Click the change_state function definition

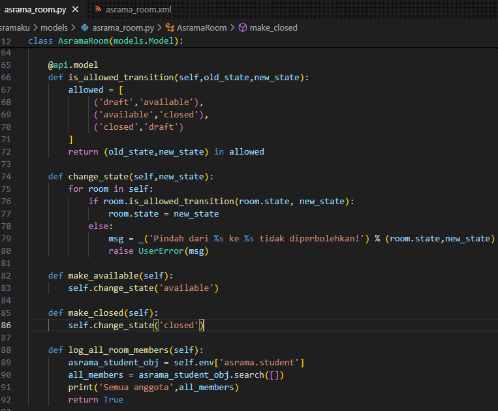tap(131, 176)
